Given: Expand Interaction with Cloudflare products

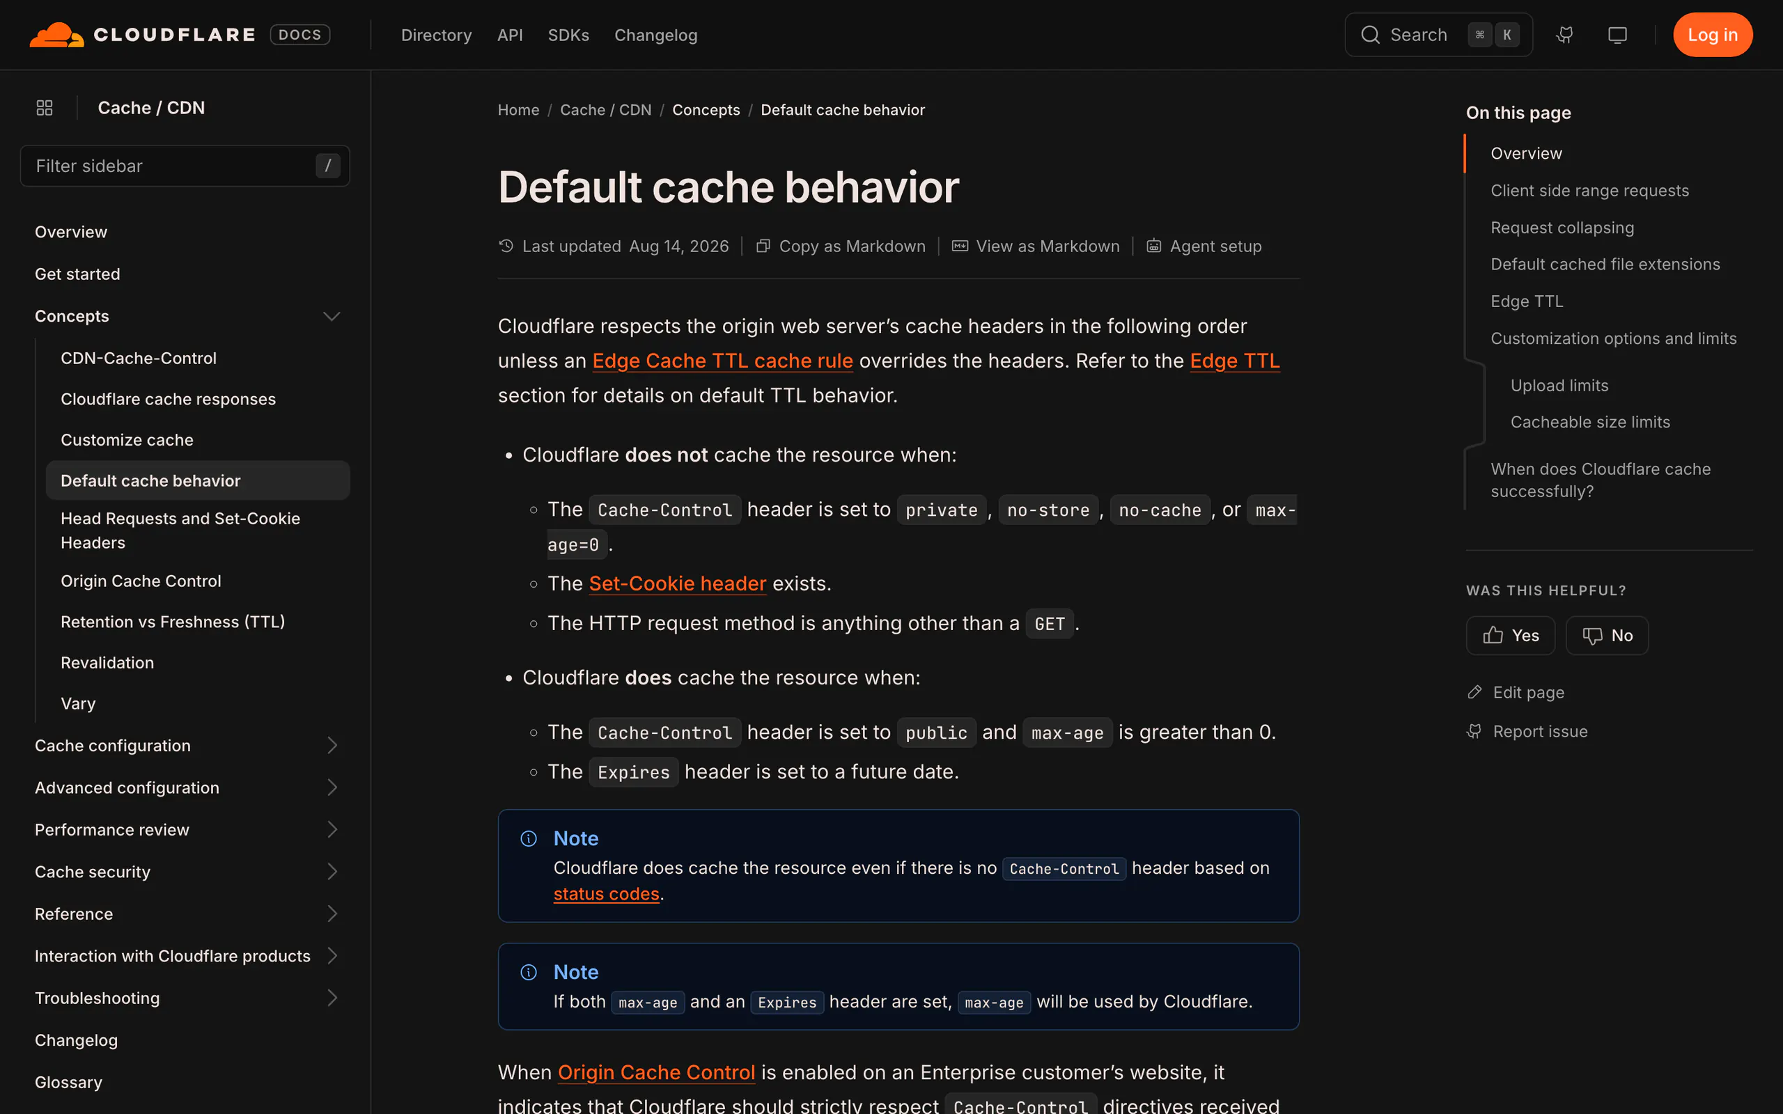Looking at the screenshot, I should (x=332, y=955).
